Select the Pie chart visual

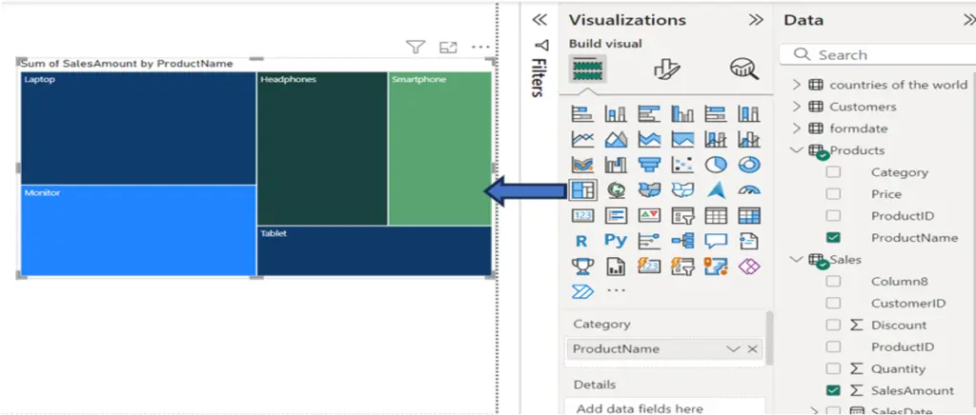[x=716, y=165]
